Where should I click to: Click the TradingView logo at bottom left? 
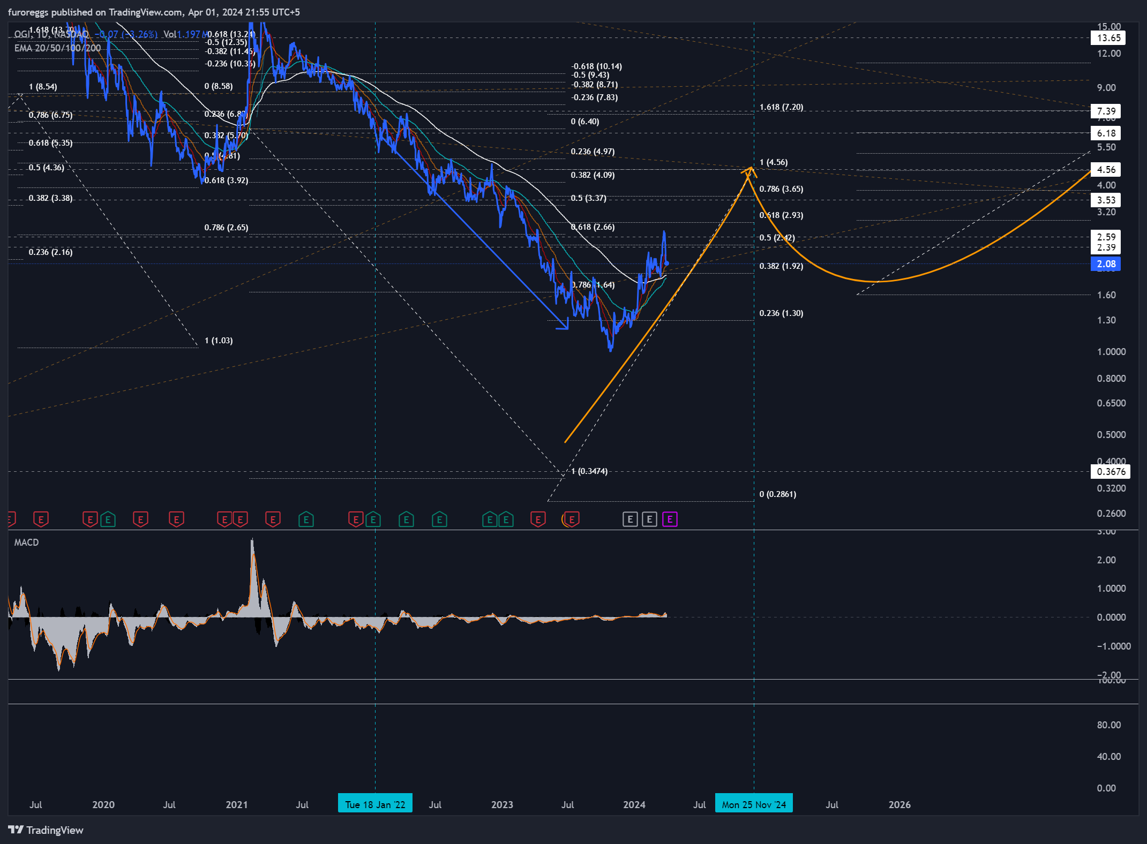tap(46, 830)
